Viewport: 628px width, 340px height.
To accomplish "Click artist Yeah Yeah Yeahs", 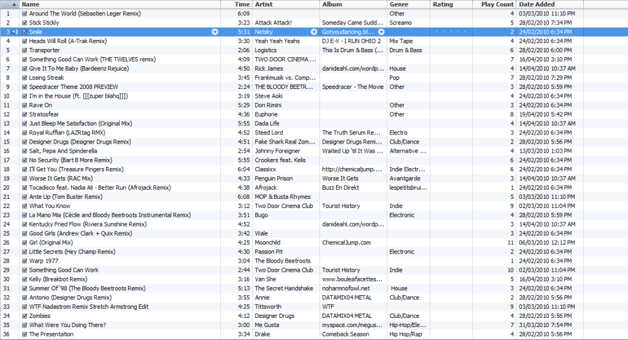I will pos(277,41).
